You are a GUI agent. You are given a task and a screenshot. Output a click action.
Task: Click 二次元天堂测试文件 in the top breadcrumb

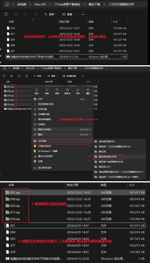[121, 4]
